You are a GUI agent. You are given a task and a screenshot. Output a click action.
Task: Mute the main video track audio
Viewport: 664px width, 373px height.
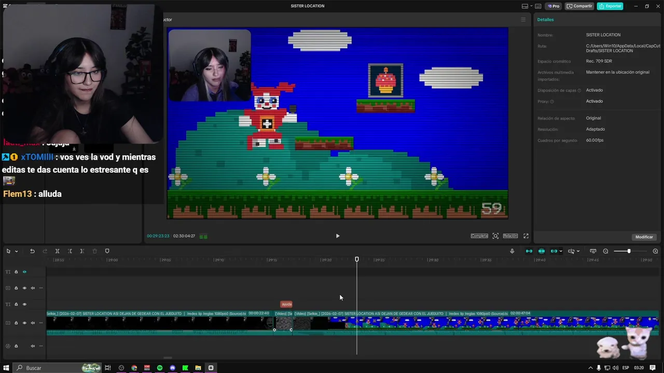pos(33,323)
